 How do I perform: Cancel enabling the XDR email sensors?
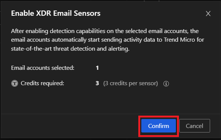[x=195, y=126]
